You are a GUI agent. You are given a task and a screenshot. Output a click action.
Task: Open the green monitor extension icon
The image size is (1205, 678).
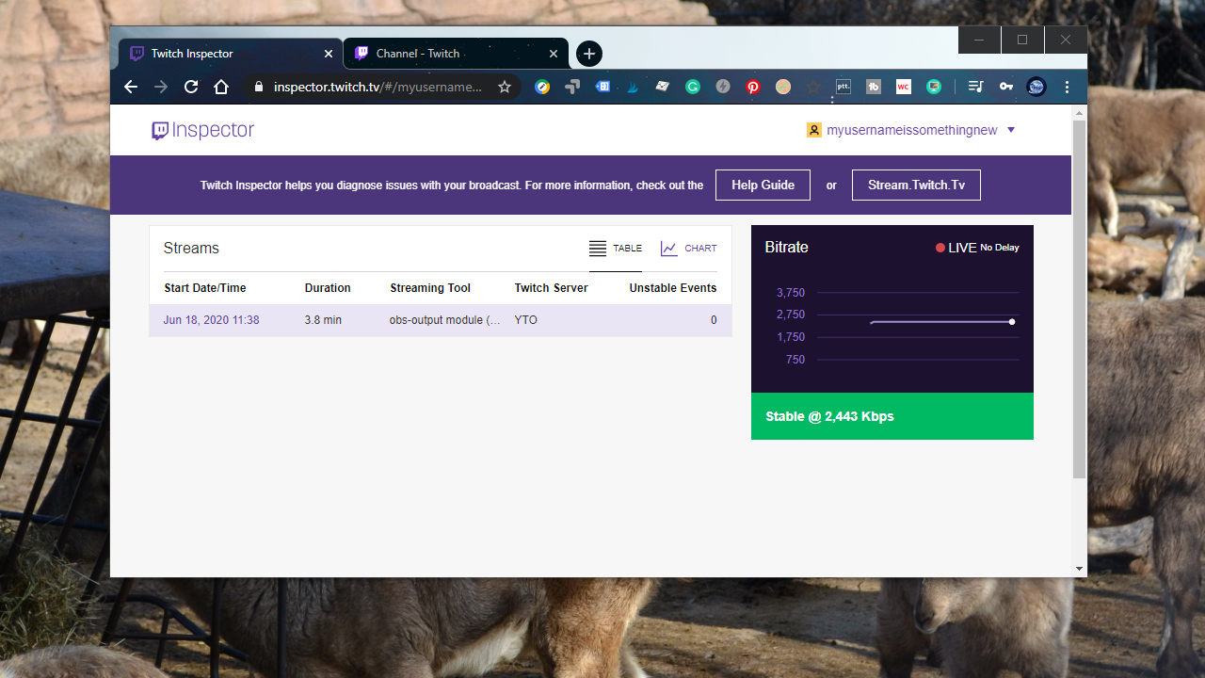point(934,87)
